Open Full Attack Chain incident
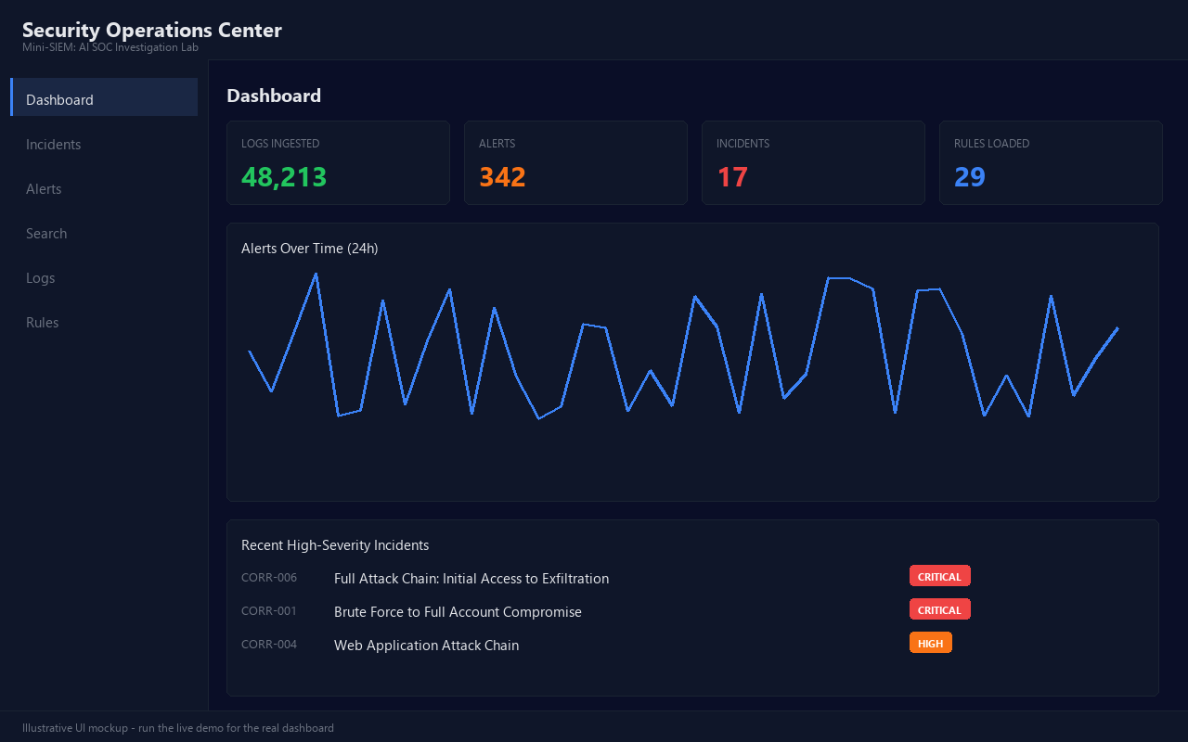The height and width of the screenshot is (742, 1188). tap(471, 579)
